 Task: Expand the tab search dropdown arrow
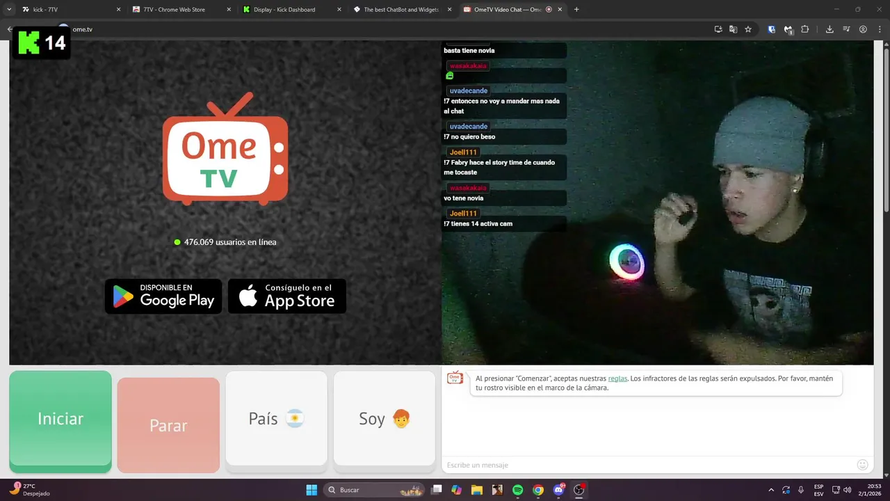9,10
